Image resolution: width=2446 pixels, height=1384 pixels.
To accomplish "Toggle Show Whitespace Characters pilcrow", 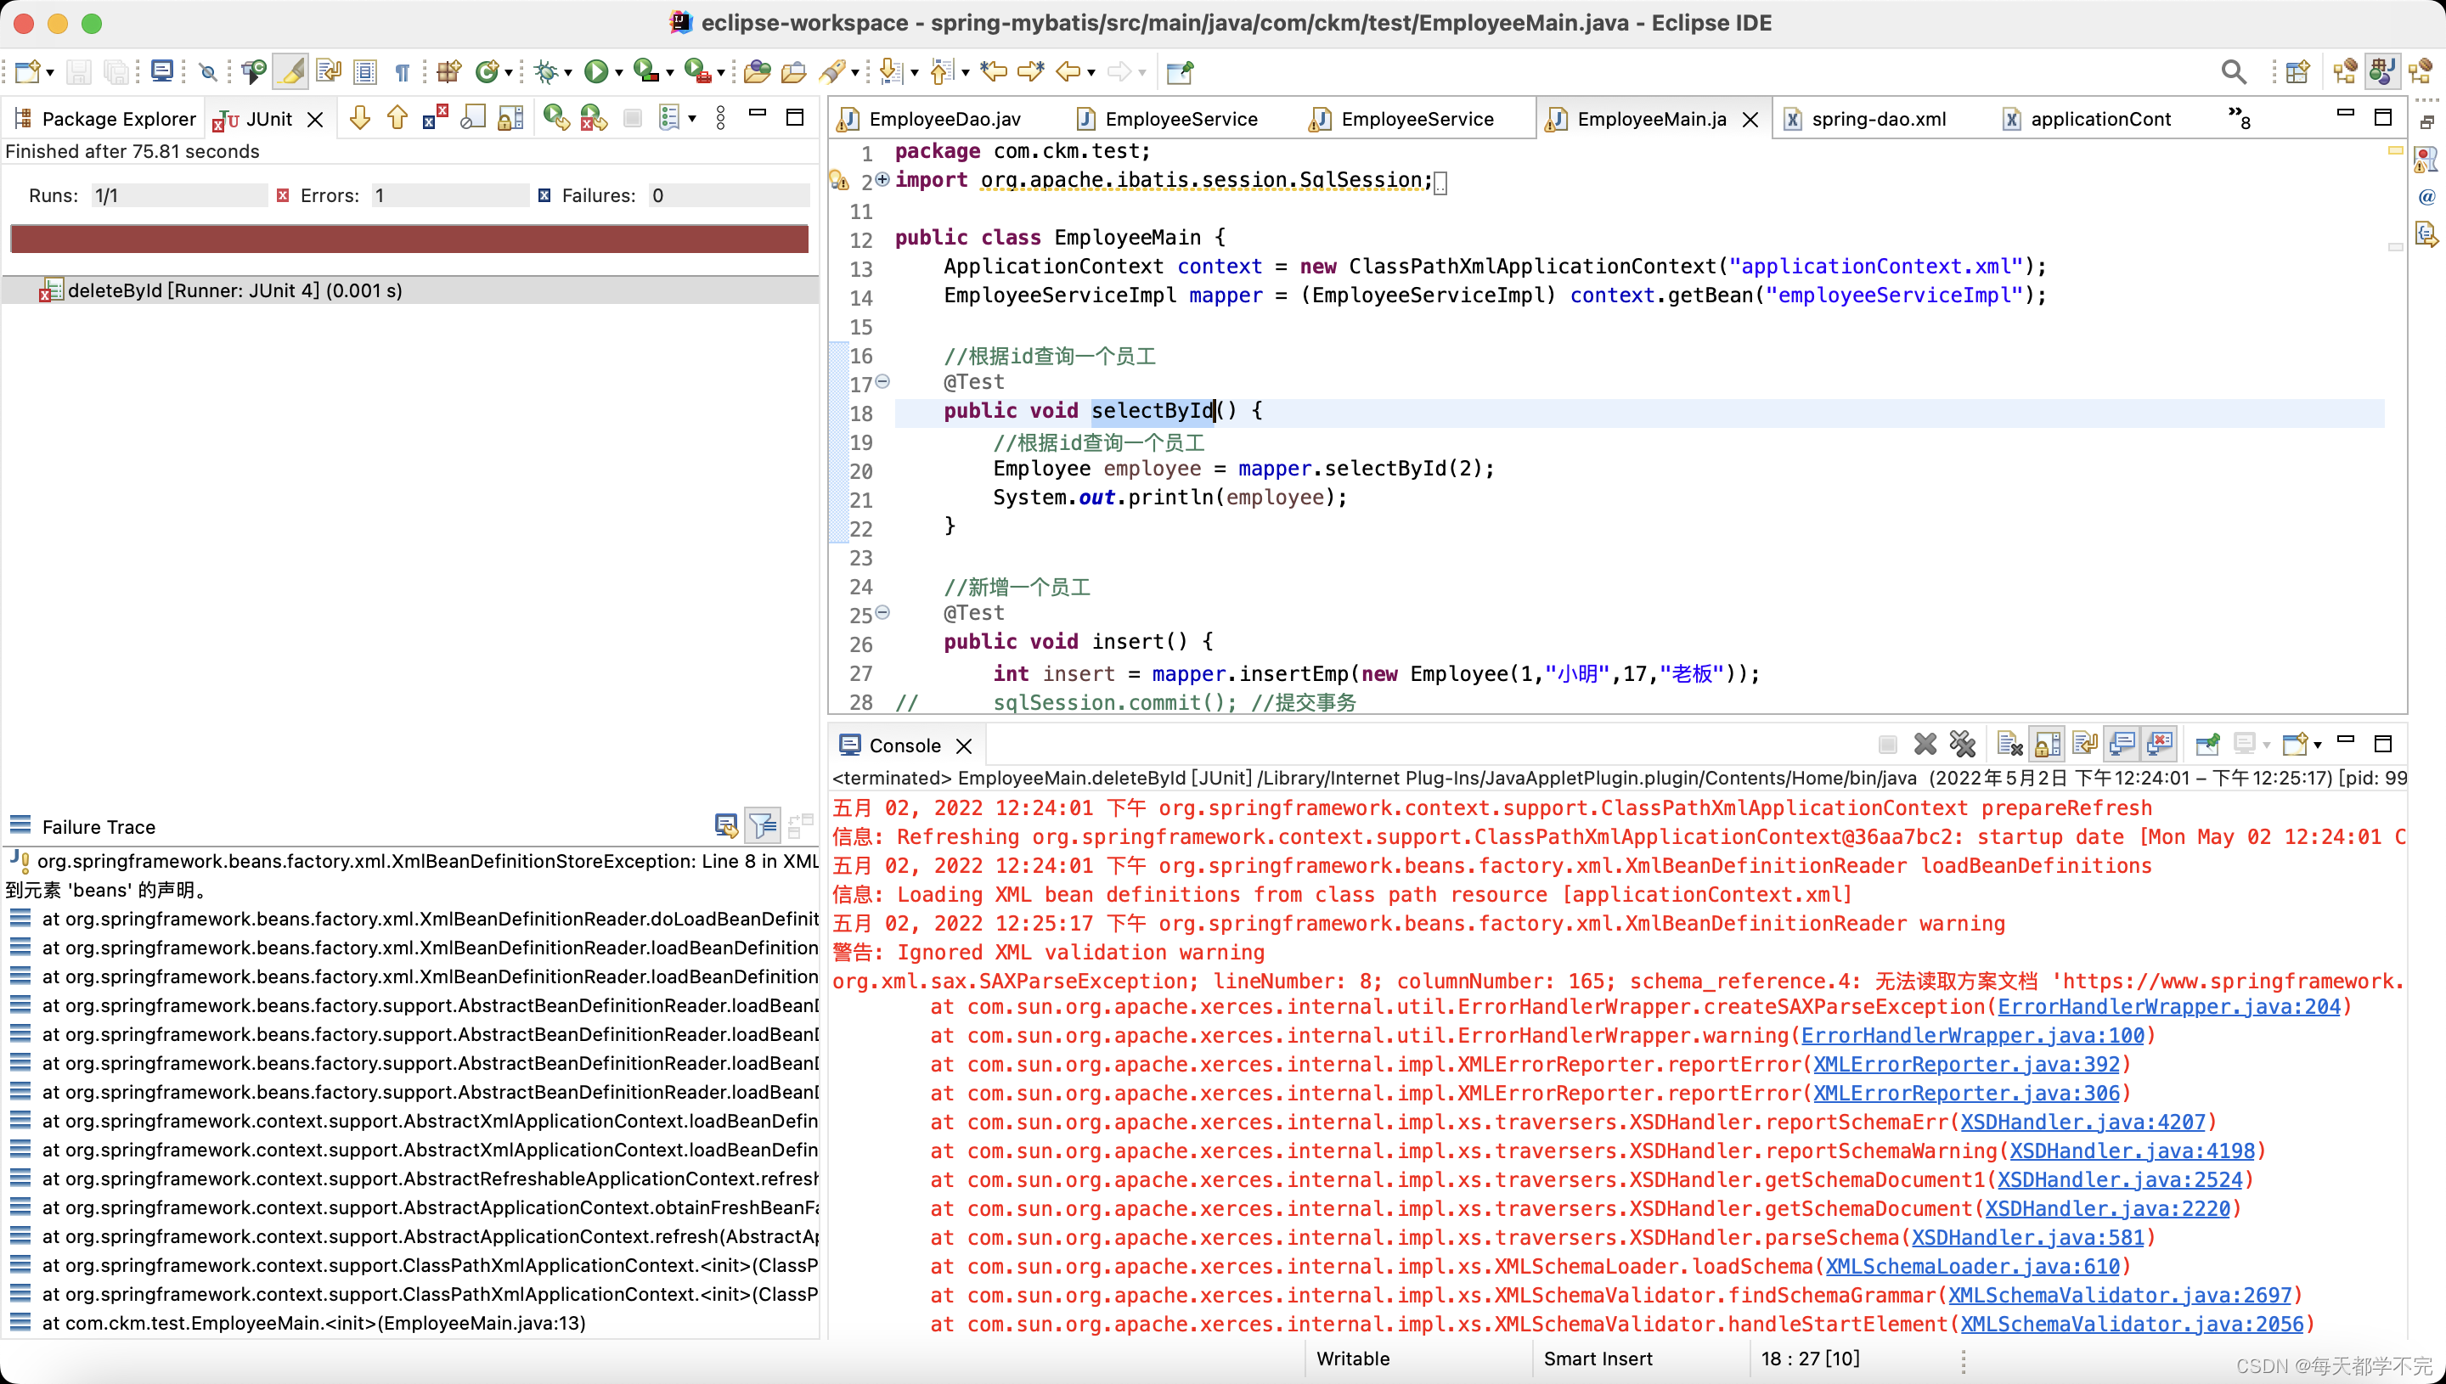I will [x=402, y=71].
